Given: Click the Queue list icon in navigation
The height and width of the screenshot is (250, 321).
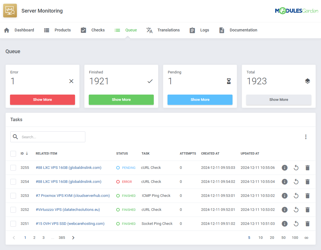Looking at the screenshot, I should click(x=117, y=30).
